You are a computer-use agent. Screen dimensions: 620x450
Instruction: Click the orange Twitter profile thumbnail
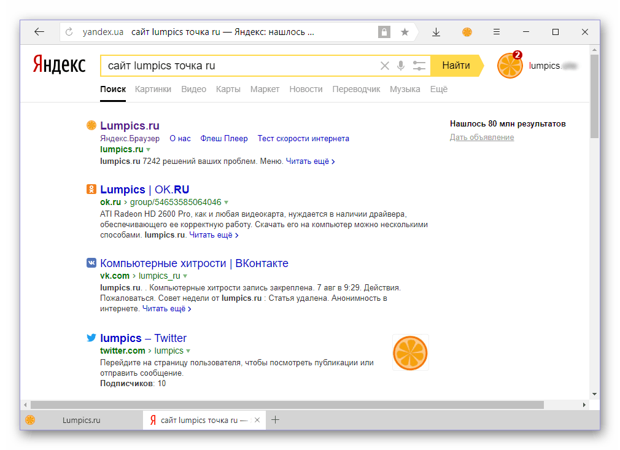[x=411, y=352]
